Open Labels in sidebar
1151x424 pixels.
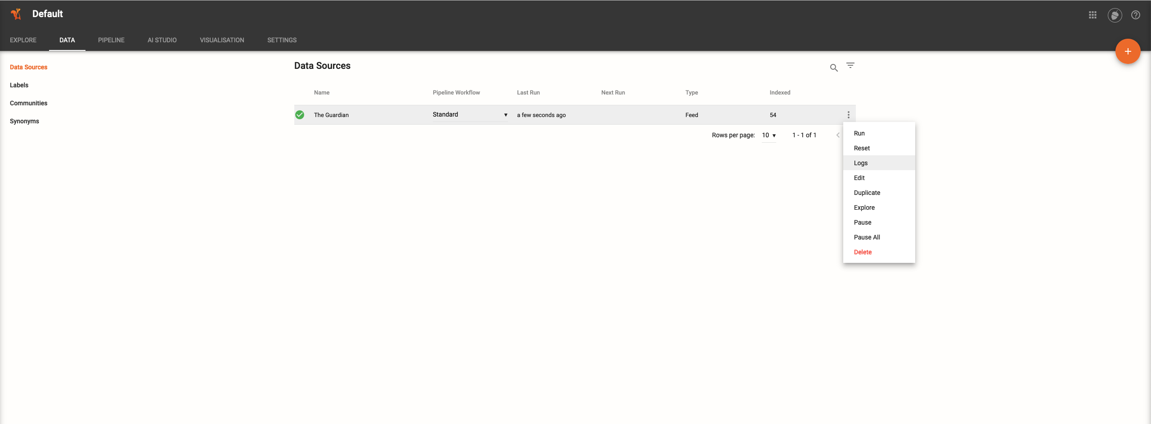pos(19,85)
